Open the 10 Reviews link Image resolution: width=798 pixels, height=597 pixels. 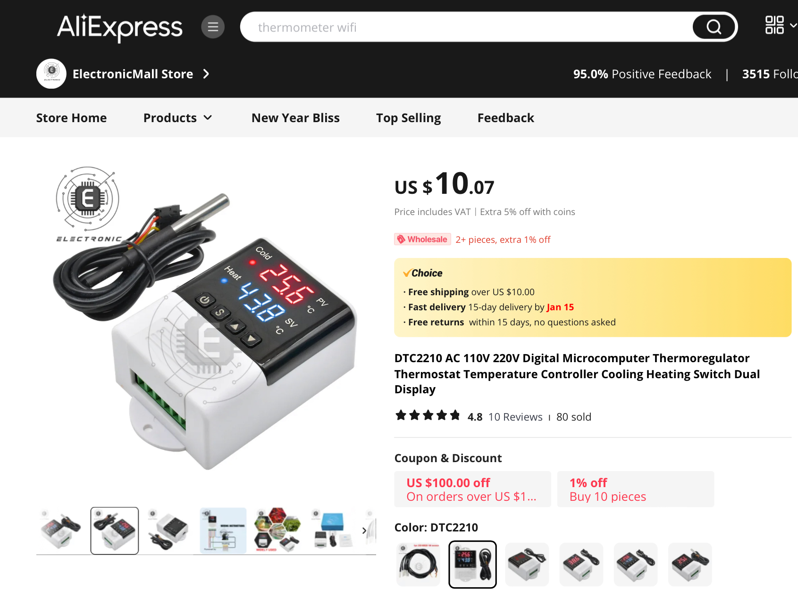click(515, 417)
